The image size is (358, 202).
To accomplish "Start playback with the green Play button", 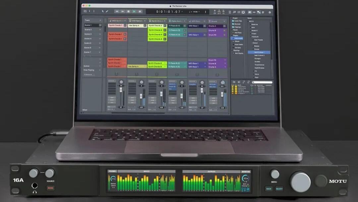I will [x=134, y=11].
